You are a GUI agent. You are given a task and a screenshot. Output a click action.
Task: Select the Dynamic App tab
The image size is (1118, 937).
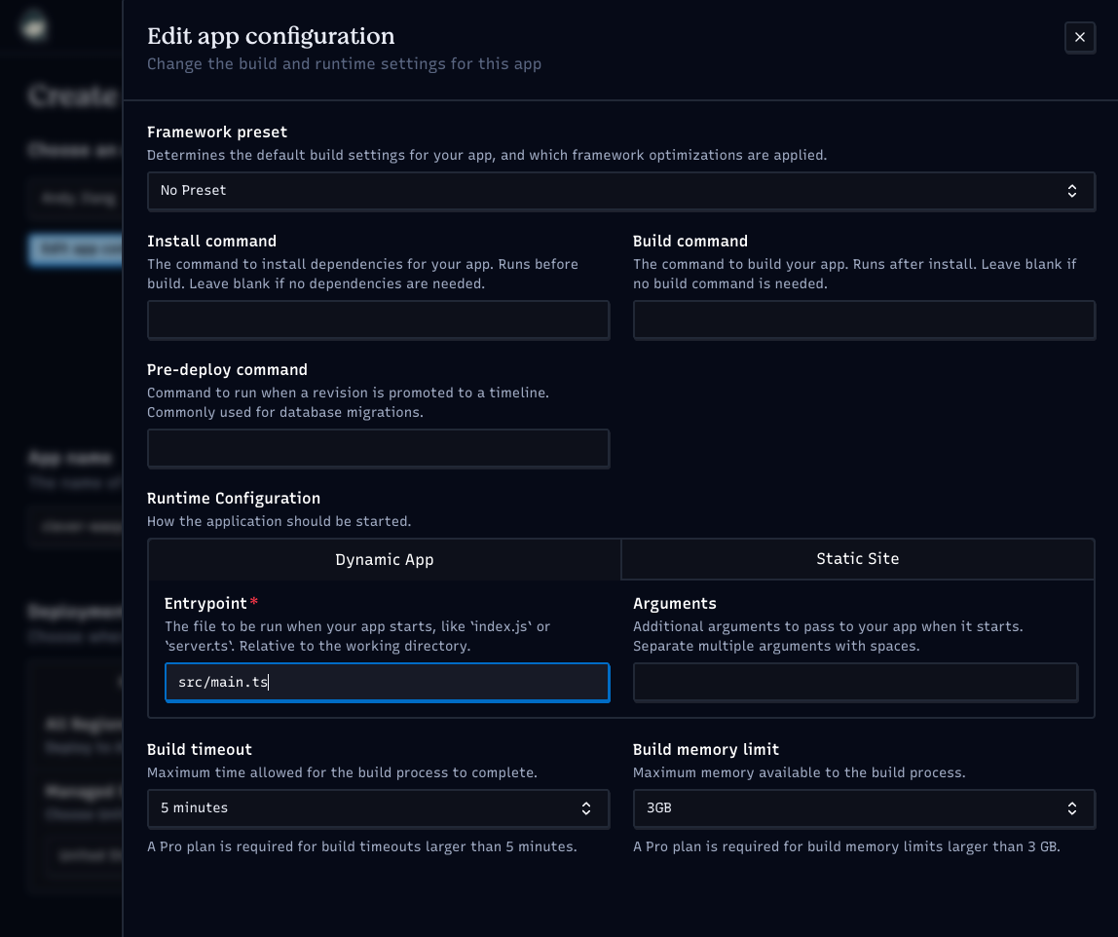384,559
